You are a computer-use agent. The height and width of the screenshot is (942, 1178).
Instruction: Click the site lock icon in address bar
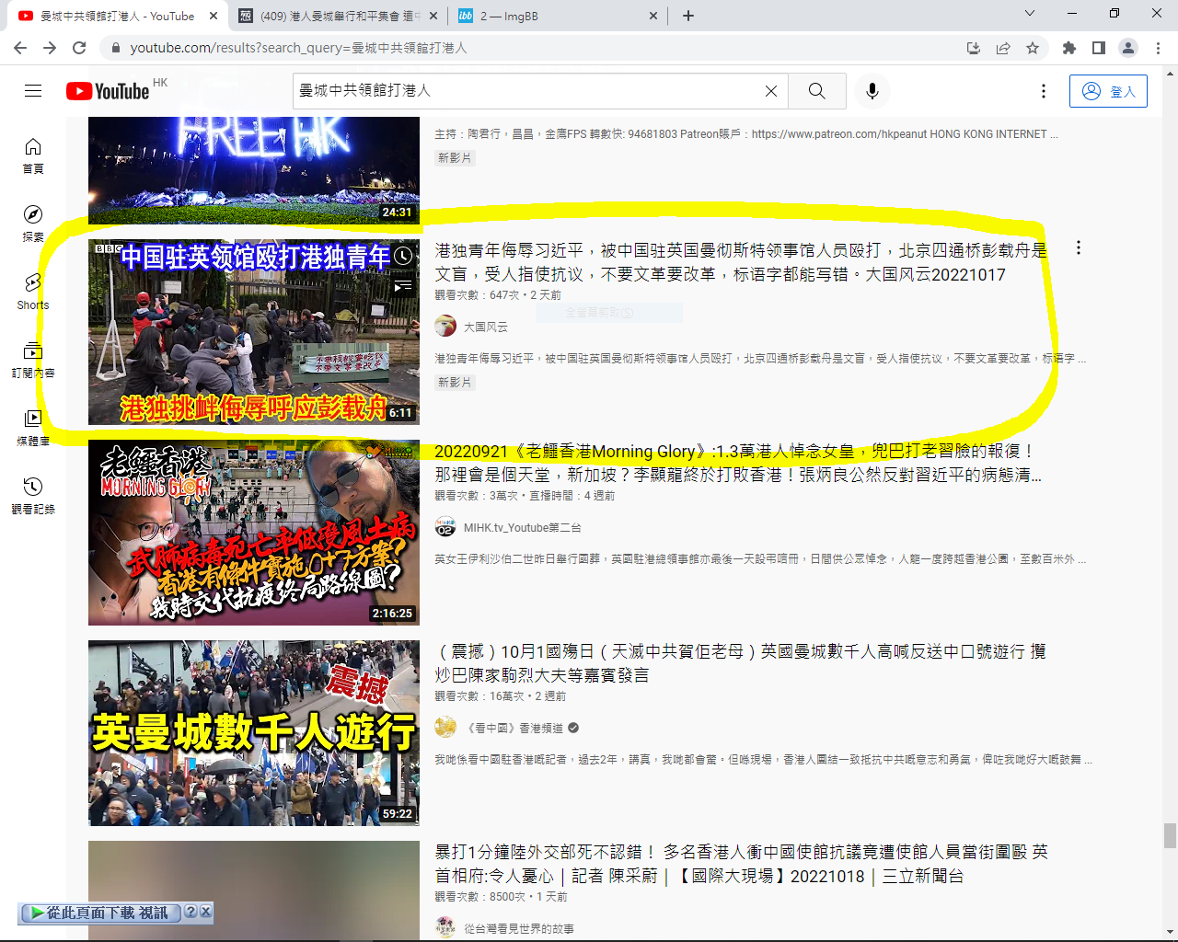[x=115, y=48]
